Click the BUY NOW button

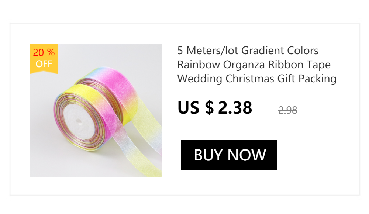[228, 155]
